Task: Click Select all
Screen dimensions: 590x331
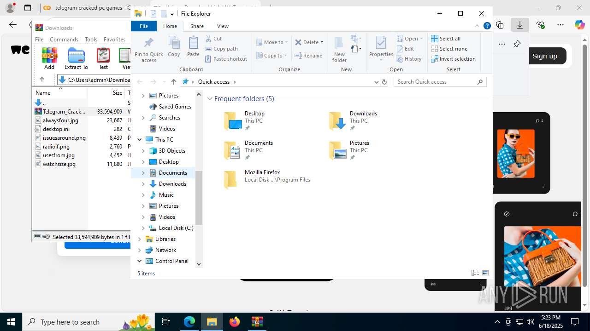Action: [x=446, y=39]
